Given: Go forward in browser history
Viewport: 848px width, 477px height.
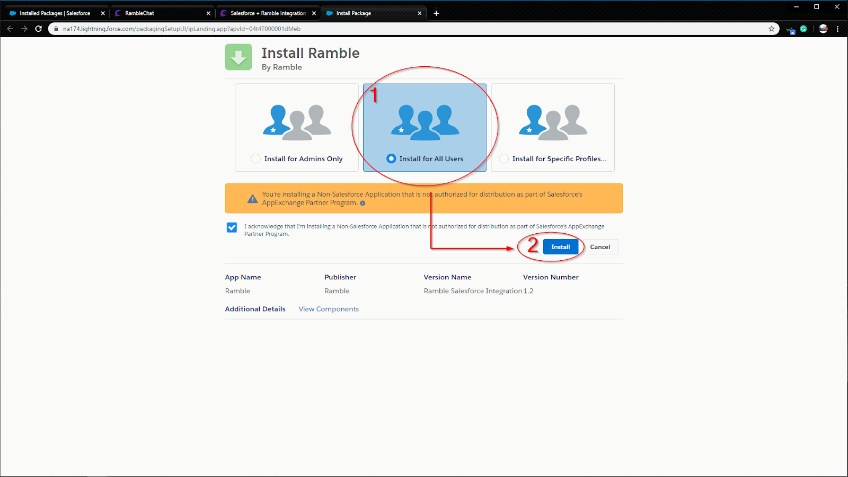Looking at the screenshot, I should (24, 29).
